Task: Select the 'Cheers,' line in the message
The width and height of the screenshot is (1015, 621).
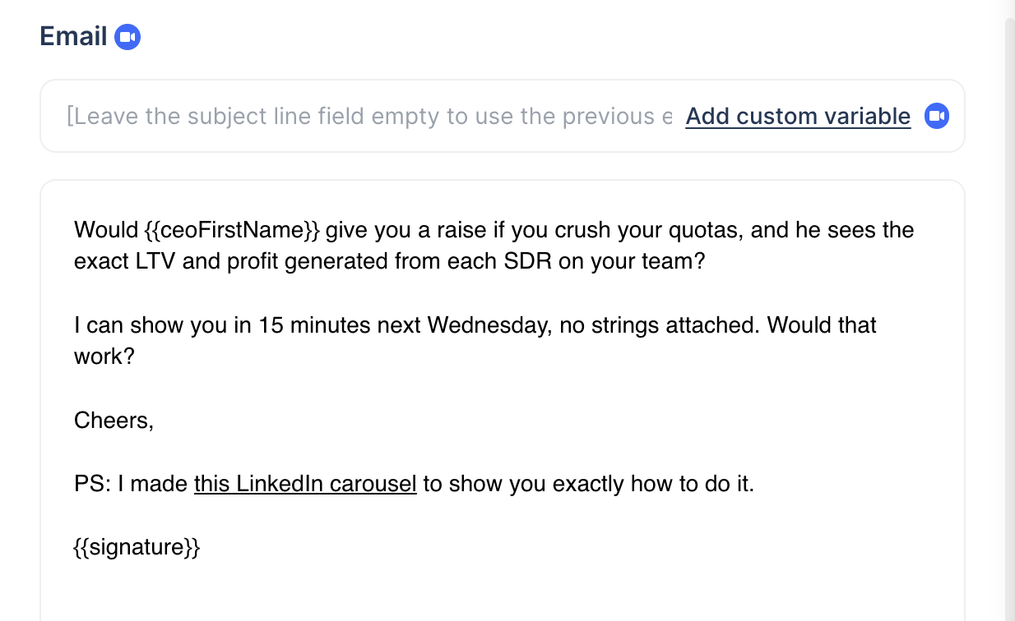Action: click(114, 420)
